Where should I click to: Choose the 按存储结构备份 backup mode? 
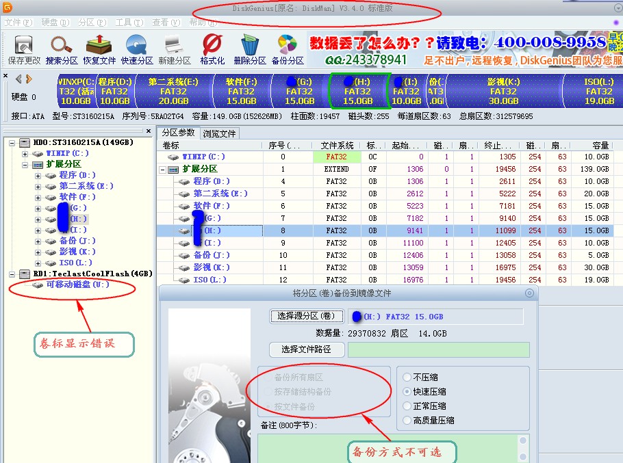(x=298, y=392)
